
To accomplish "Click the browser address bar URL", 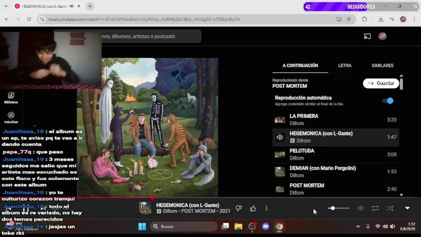I will (144, 19).
